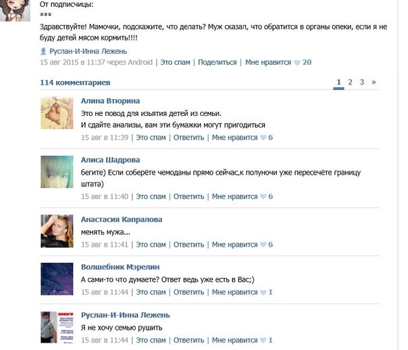Viewport: 408px width, 350px height.
Task: Jump to the last comments page with »
Action: click(x=374, y=82)
